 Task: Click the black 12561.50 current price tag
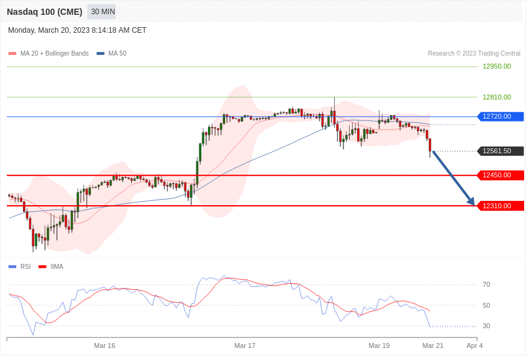pyautogui.click(x=500, y=151)
